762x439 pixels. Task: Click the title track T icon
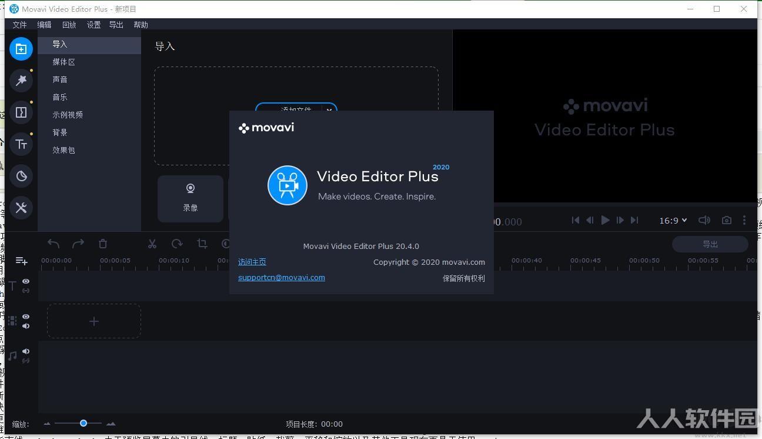pos(12,286)
